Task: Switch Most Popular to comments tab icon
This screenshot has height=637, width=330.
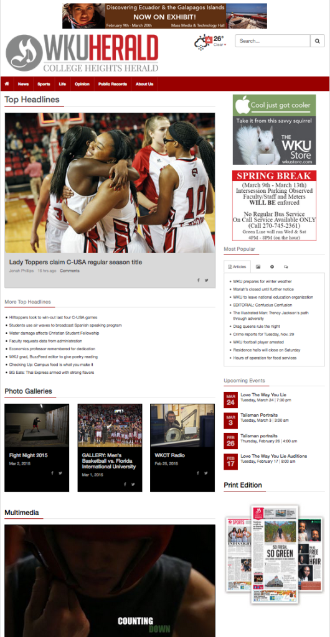Action: click(286, 267)
